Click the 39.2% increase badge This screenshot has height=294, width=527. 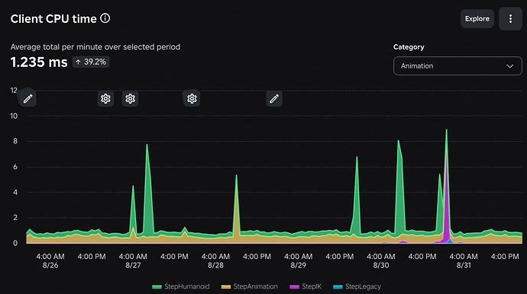point(91,62)
